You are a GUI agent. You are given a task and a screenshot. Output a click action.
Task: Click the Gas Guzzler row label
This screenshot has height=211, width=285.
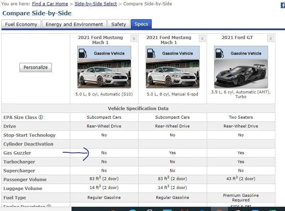(17, 153)
